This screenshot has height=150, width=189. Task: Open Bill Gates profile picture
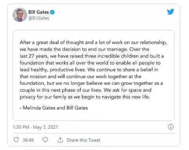20,15
